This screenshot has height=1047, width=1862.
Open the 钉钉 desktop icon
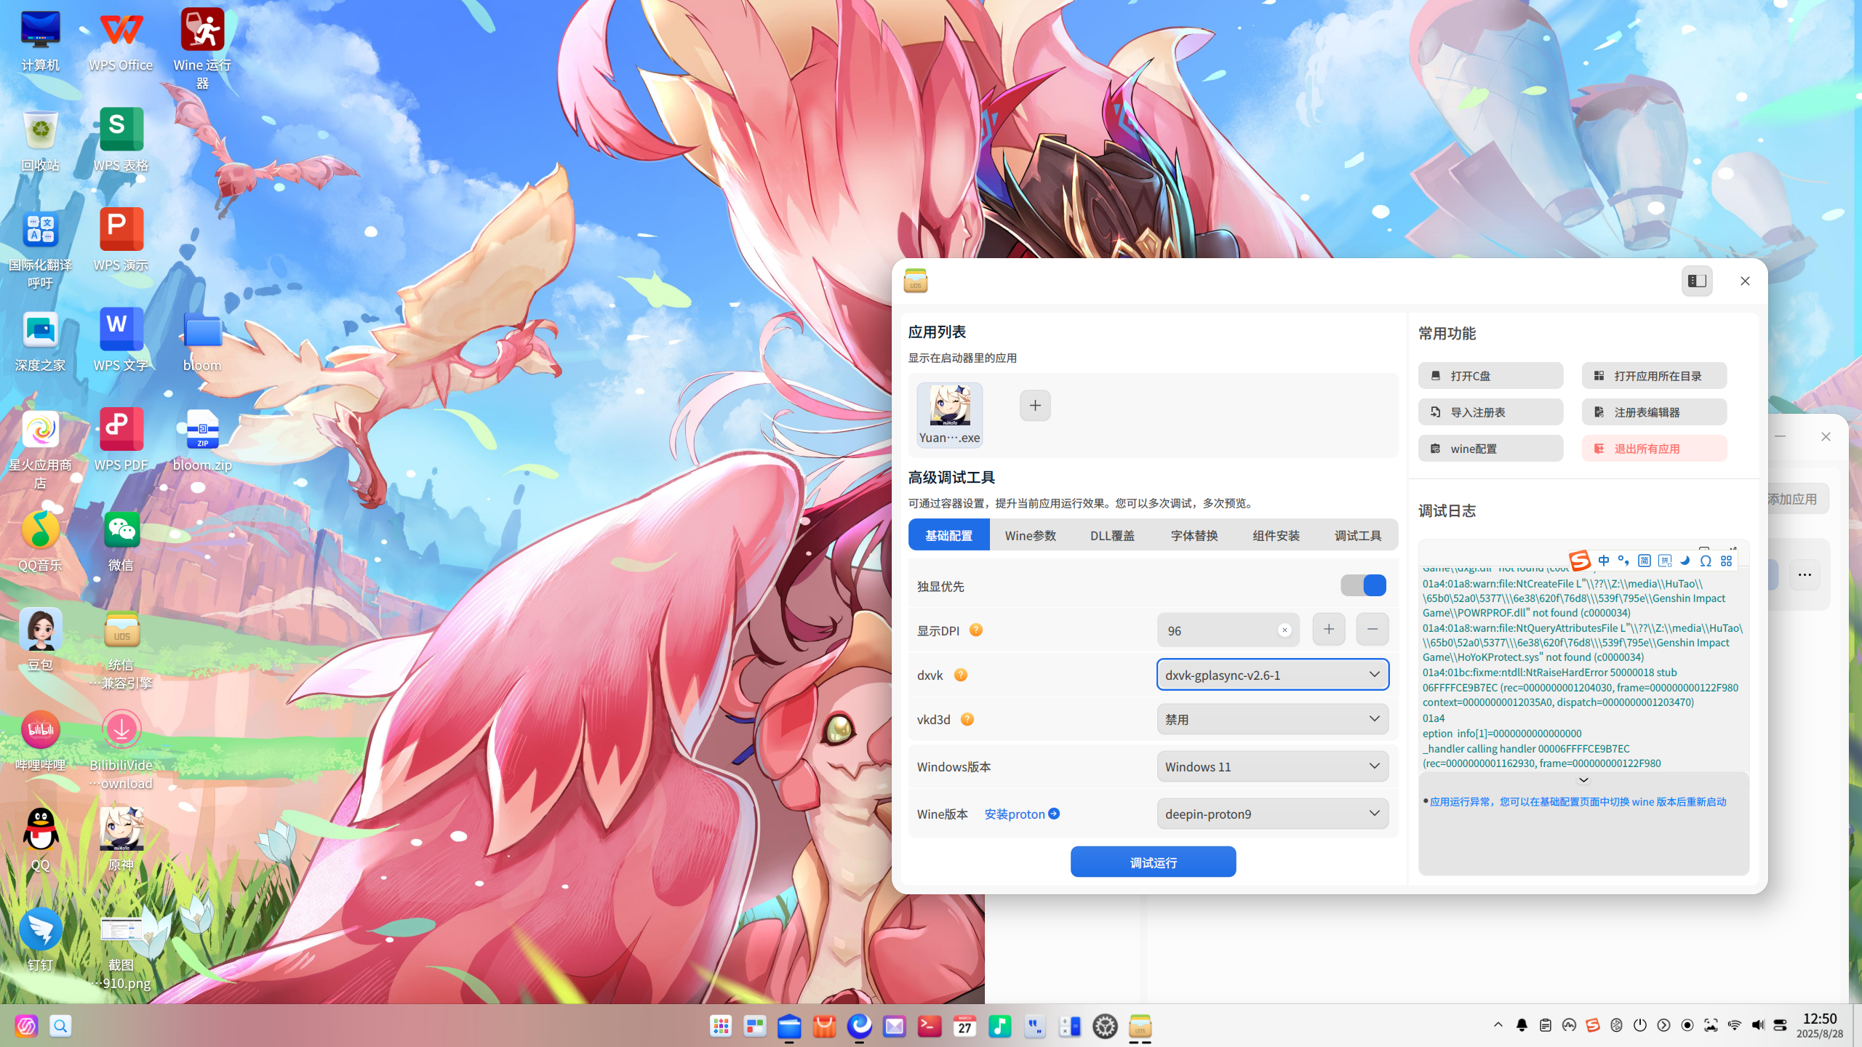click(x=40, y=939)
